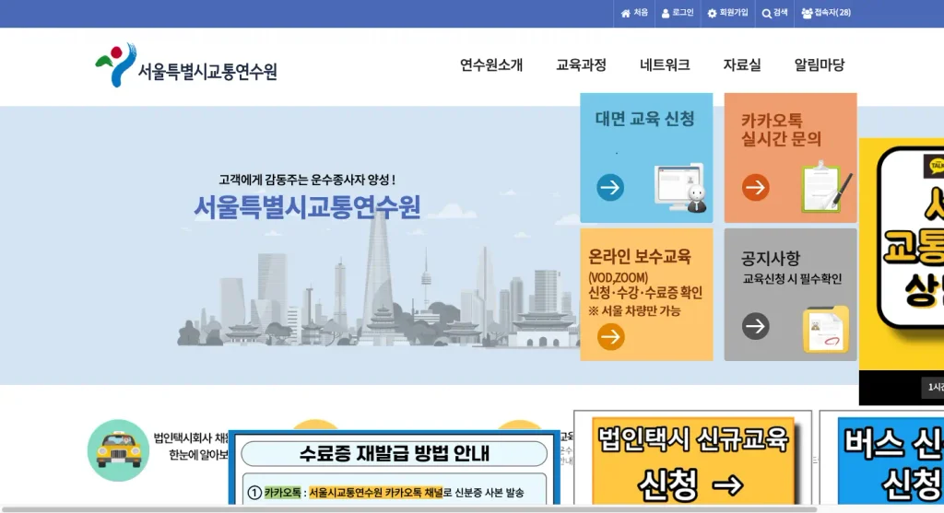Click the horizontal scrollbar at page bottom
The image size is (944, 513).
409,509
